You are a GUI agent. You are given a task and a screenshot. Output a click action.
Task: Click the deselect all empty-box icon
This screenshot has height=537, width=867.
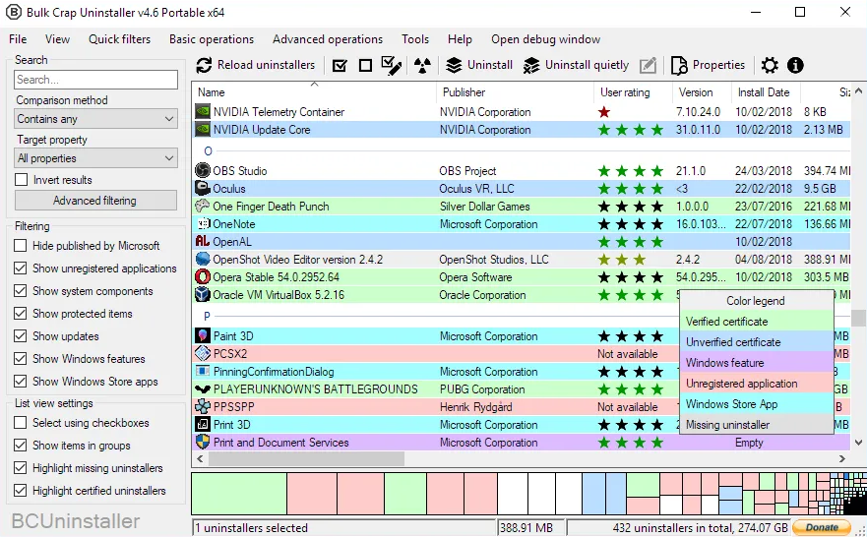[365, 66]
